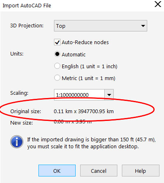Click the imported drawing size hint text
The width and height of the screenshot is (164, 183).
[92, 143]
